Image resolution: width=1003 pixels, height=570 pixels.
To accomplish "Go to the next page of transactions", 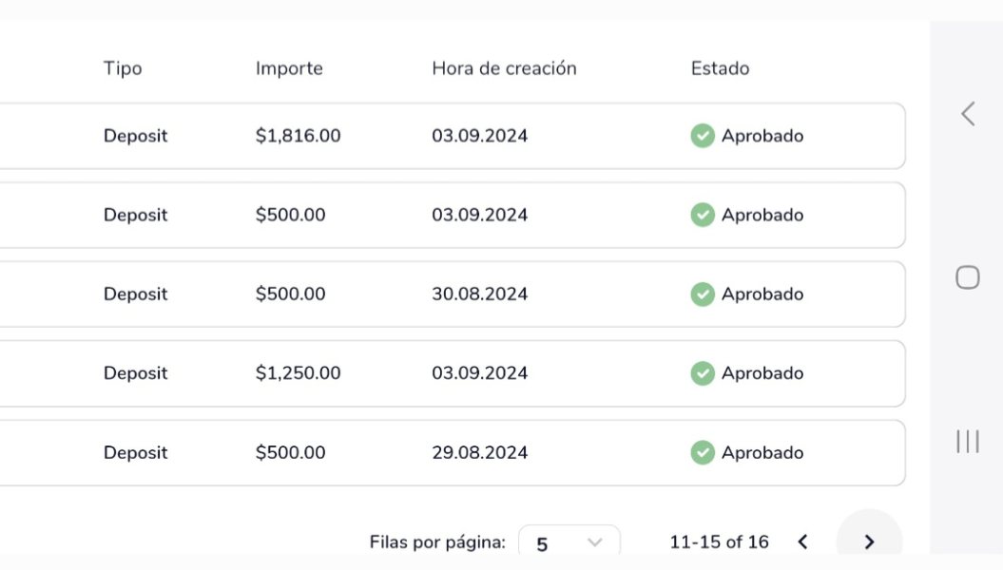I will pos(868,541).
